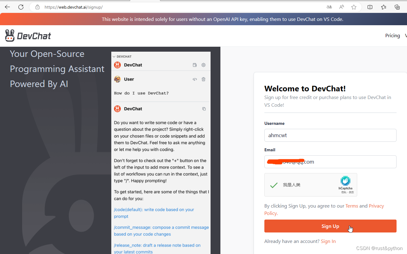The image size is (407, 254).
Task: Open the favorites list icon
Action: tap(384, 7)
